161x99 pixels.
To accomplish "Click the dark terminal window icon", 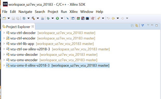I will point(87,18).
